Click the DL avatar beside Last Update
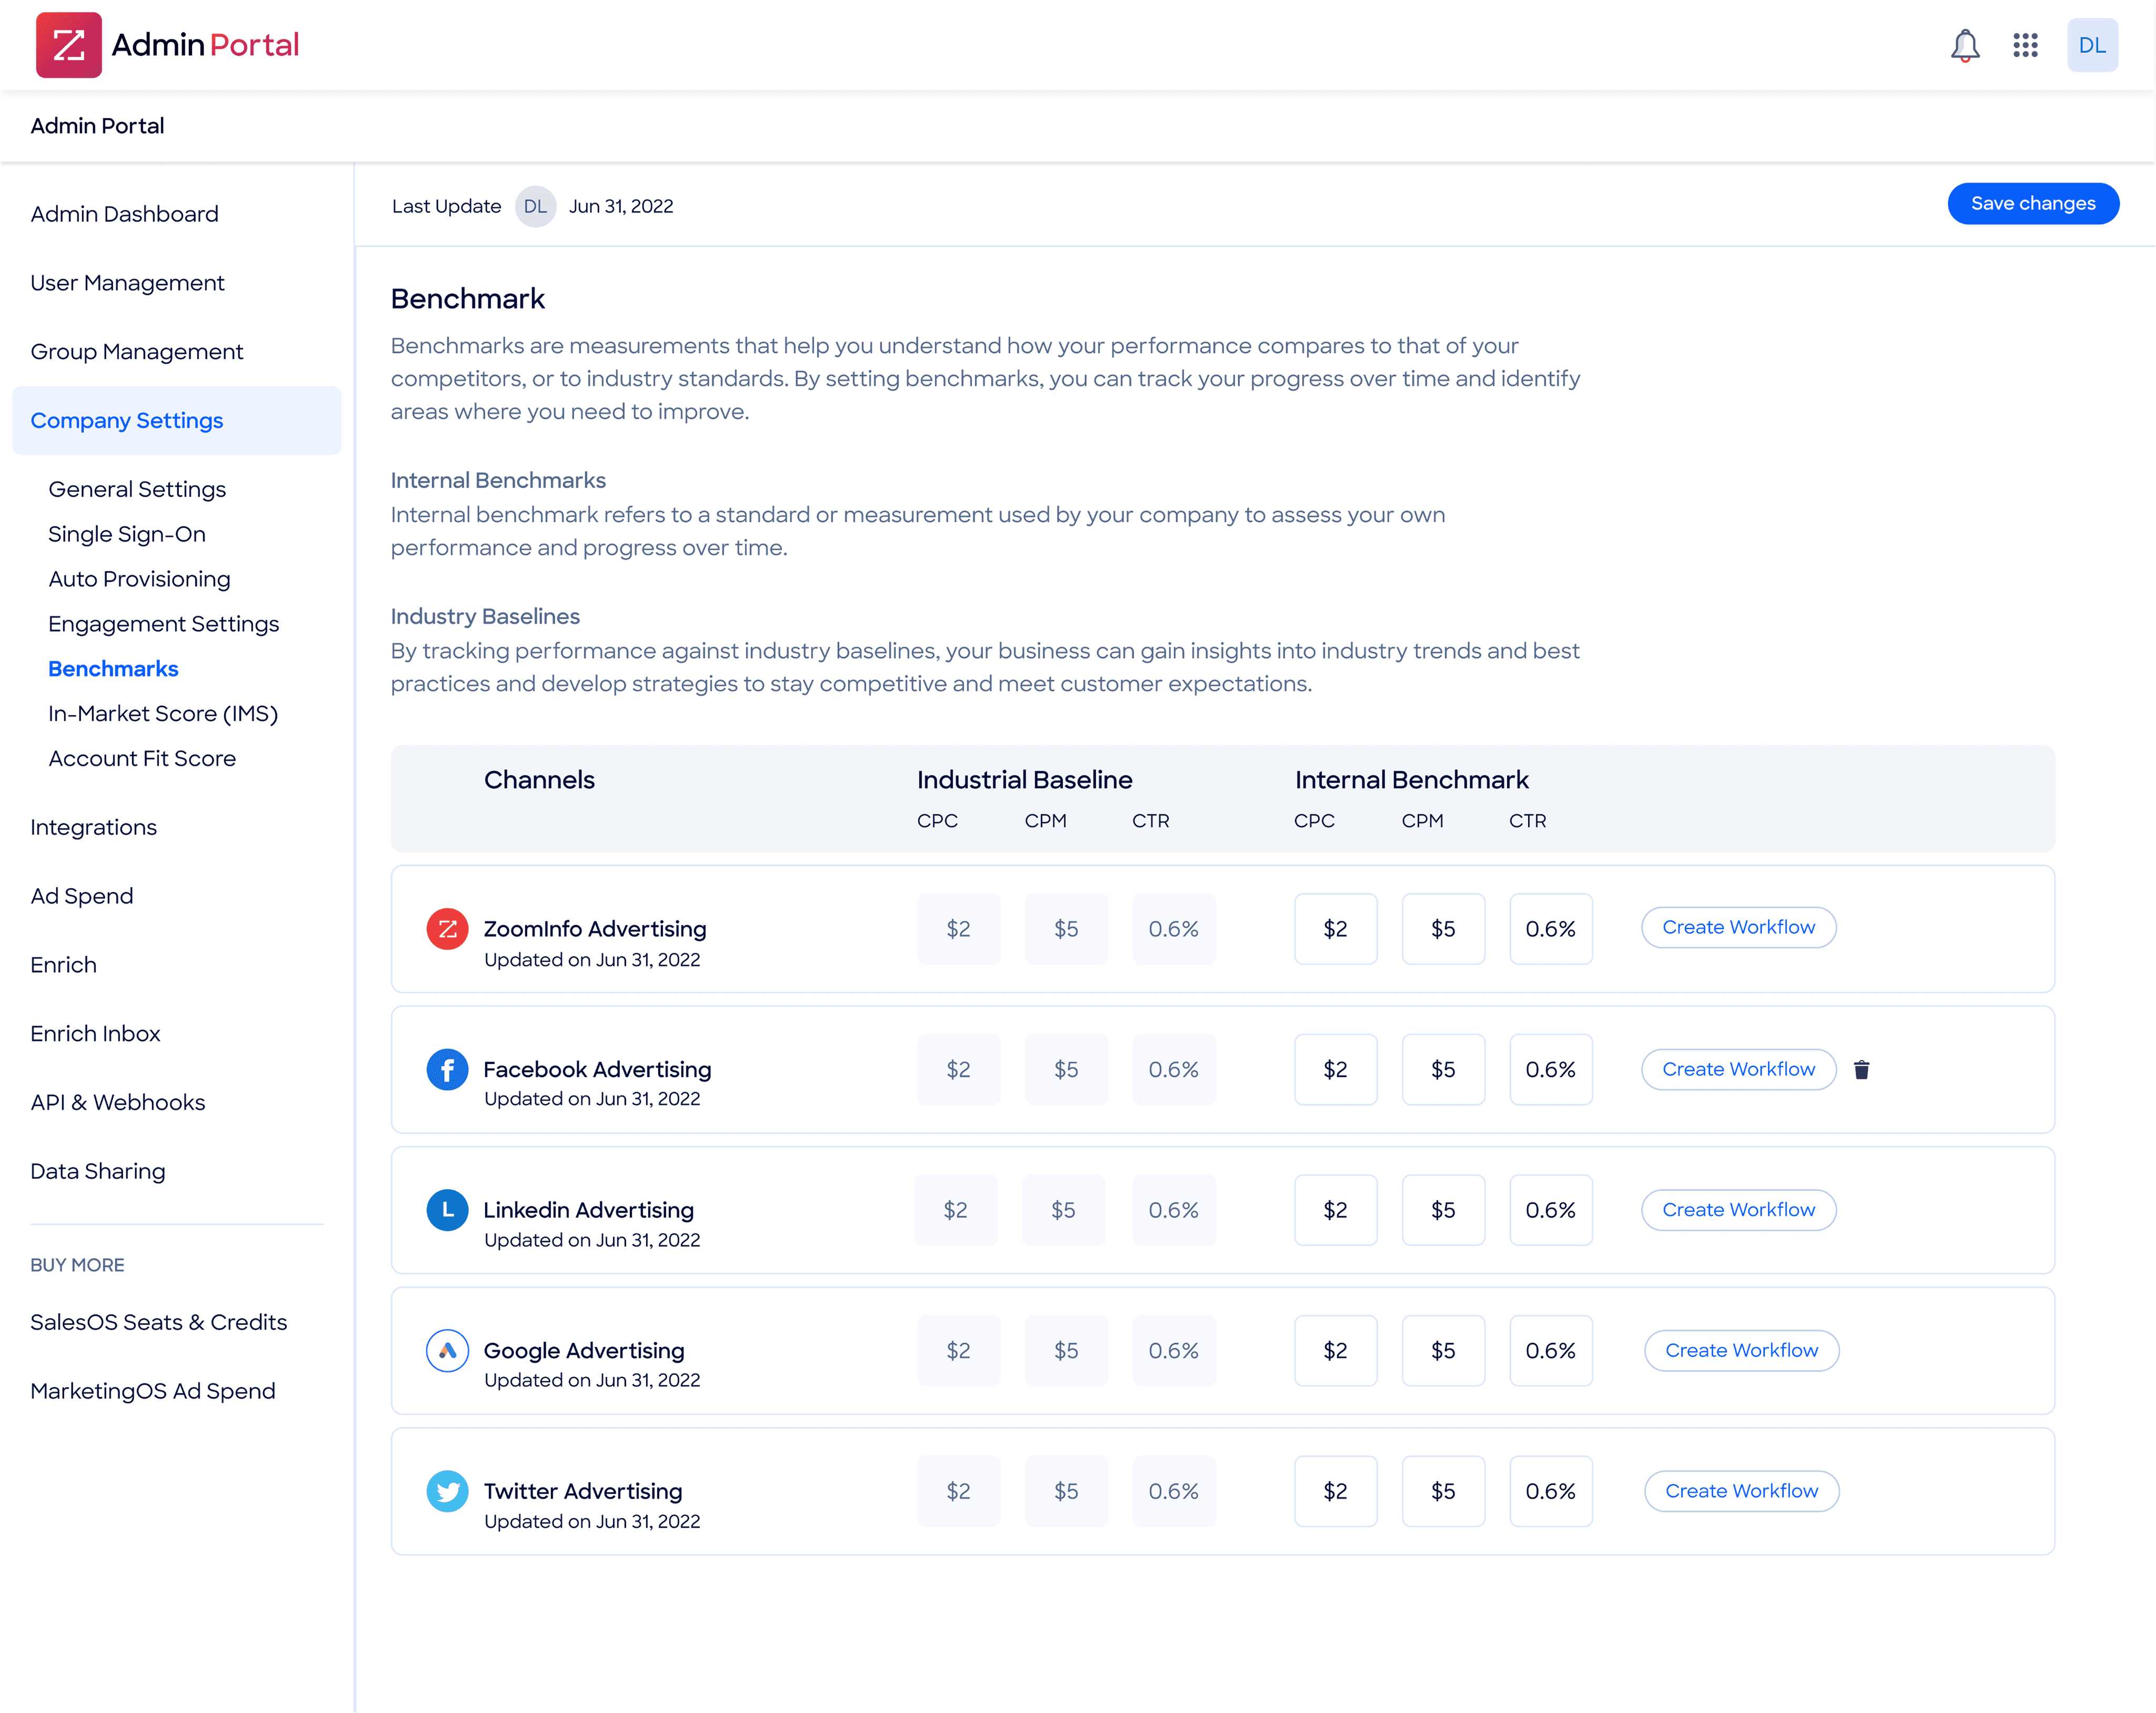 point(535,206)
